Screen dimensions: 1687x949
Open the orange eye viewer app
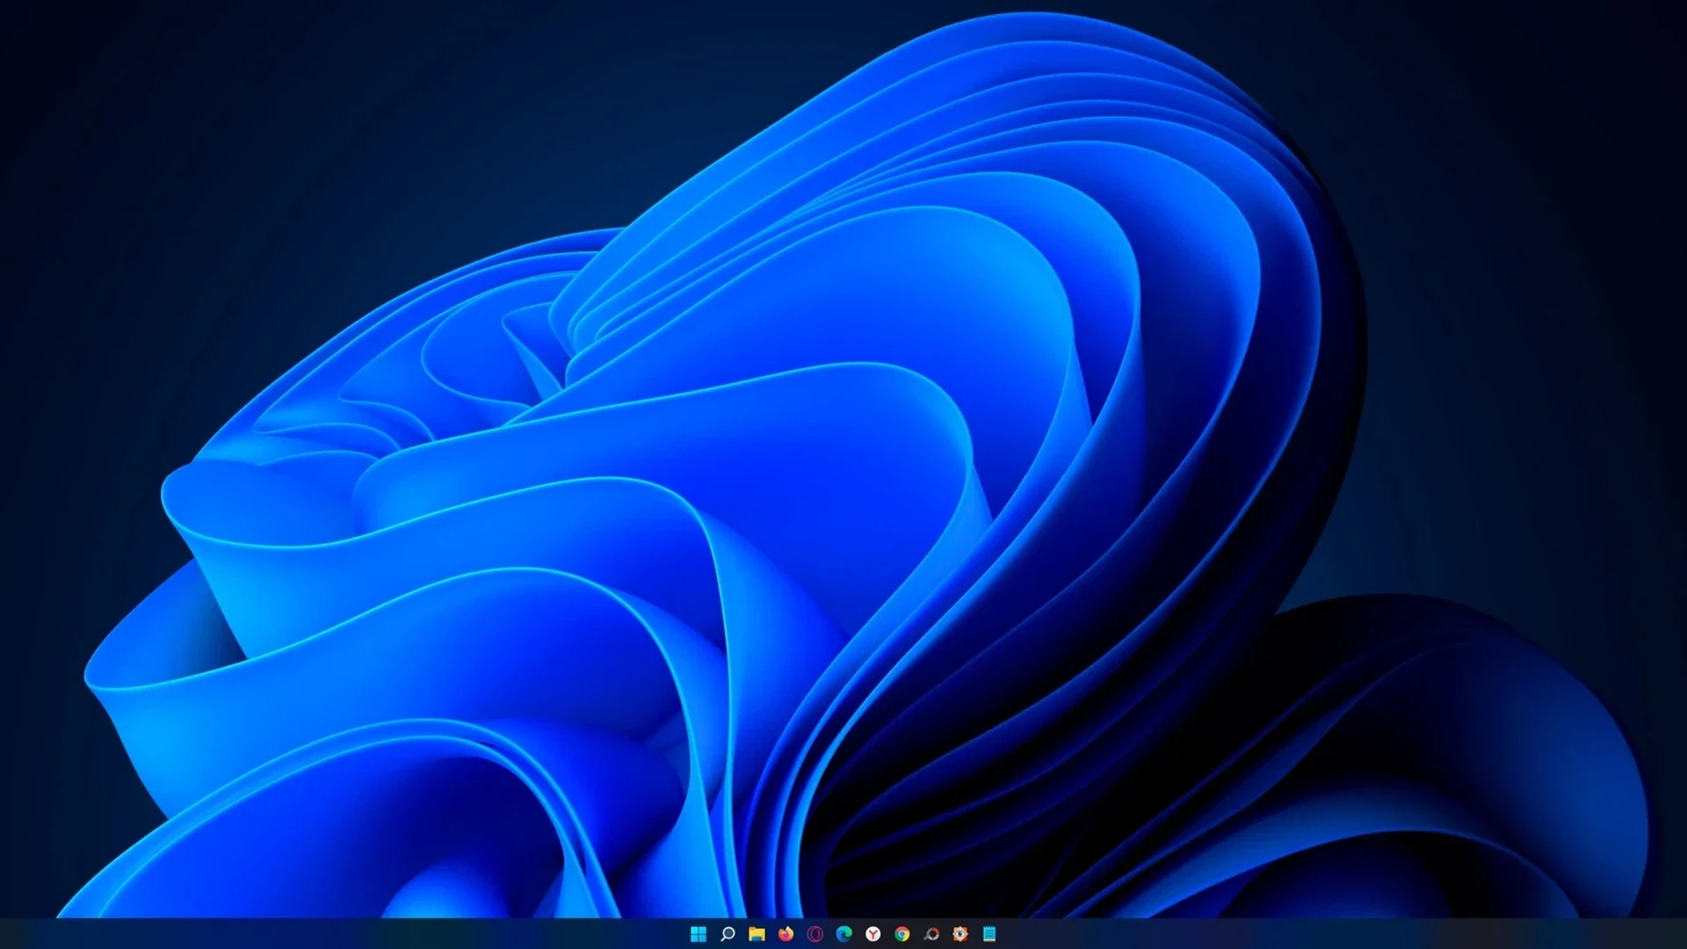pyautogui.click(x=960, y=933)
